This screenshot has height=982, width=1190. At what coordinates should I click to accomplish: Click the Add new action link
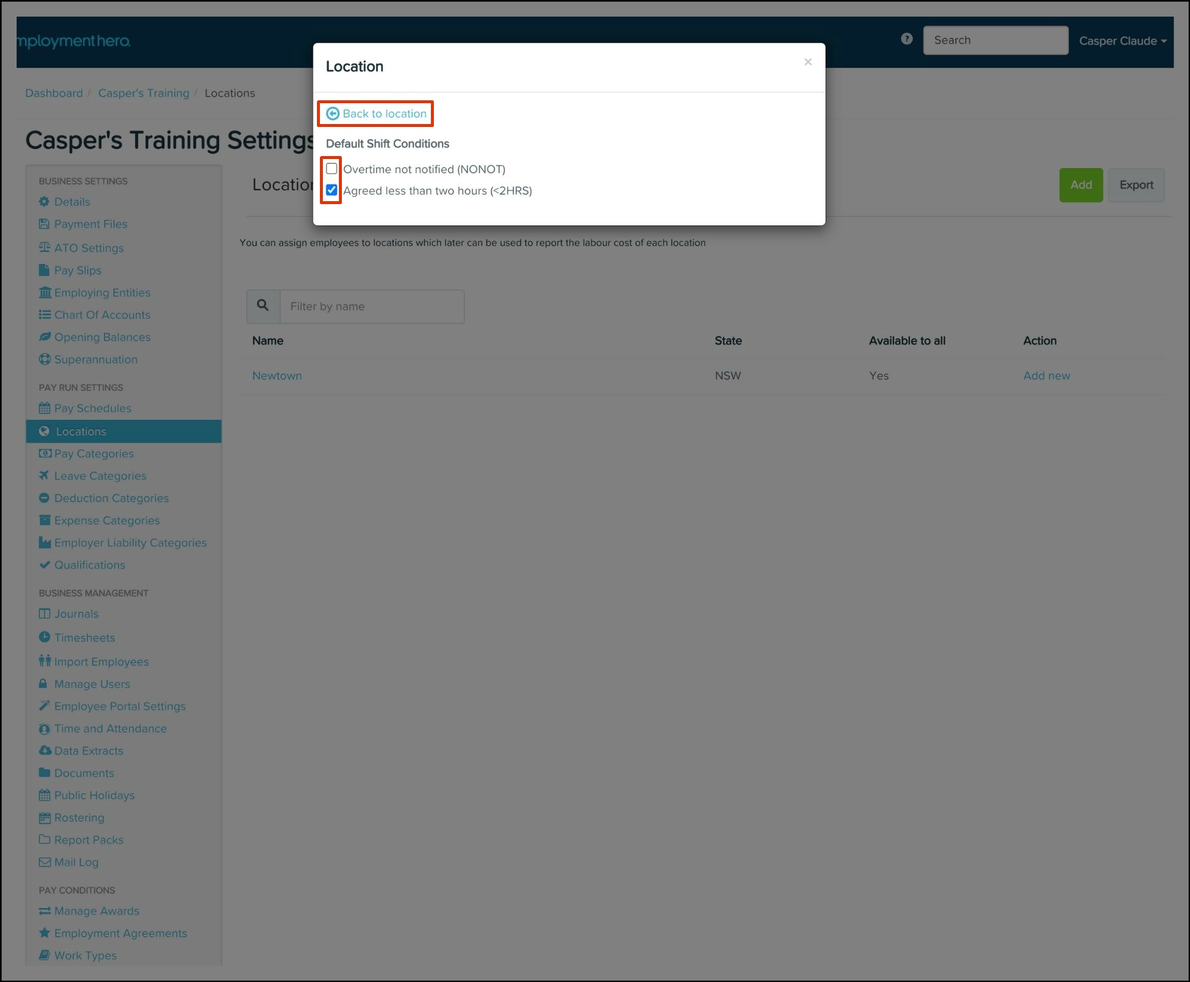pyautogui.click(x=1046, y=376)
